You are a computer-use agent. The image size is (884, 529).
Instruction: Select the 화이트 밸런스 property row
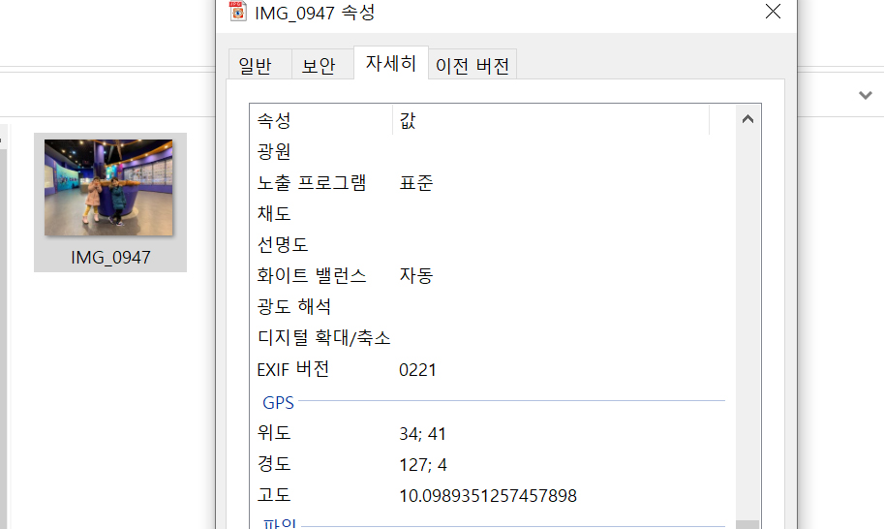click(491, 275)
